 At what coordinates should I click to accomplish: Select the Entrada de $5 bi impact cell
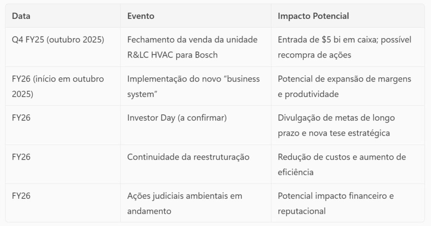(344, 47)
